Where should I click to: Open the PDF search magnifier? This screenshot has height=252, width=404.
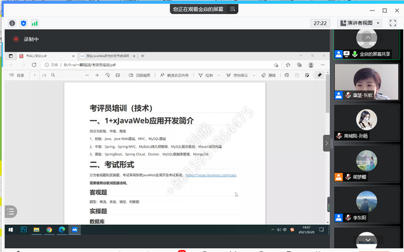click(x=53, y=75)
